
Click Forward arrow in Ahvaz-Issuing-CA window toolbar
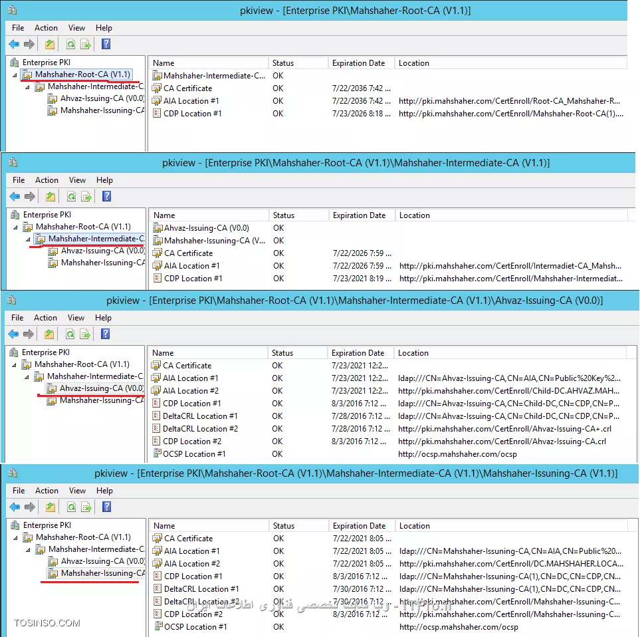coord(29,334)
